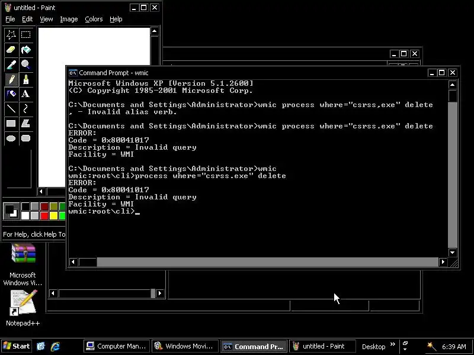Screen dimensions: 474x355
Task: Click the quick launch icon beside Start
Action: pos(41,346)
